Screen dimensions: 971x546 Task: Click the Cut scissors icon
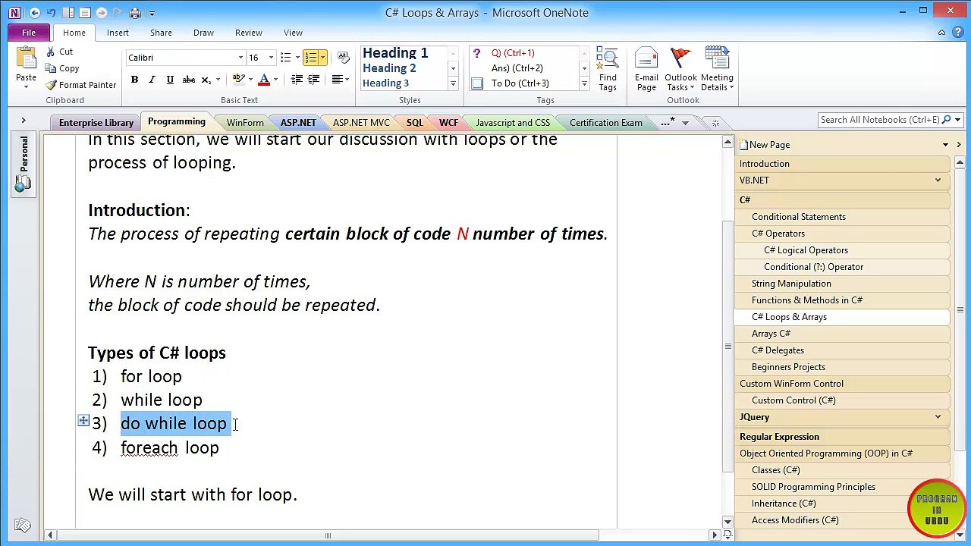coord(50,52)
